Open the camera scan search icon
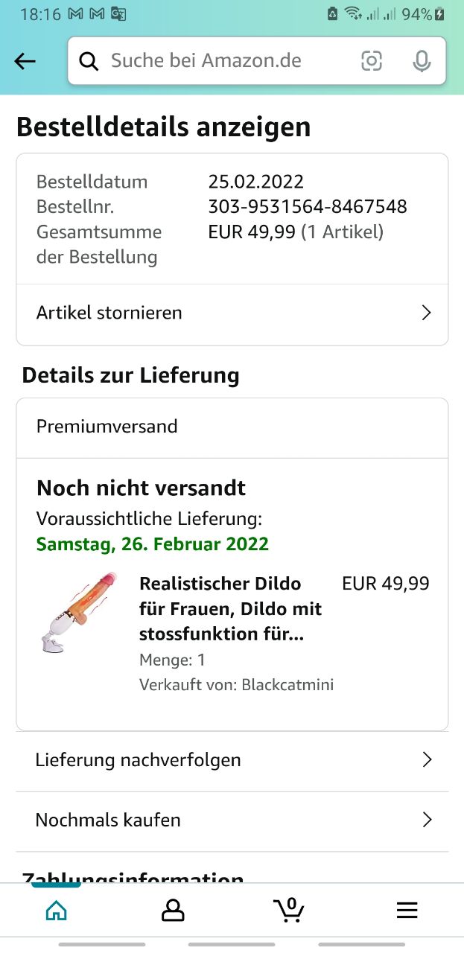The image size is (464, 953). click(372, 61)
